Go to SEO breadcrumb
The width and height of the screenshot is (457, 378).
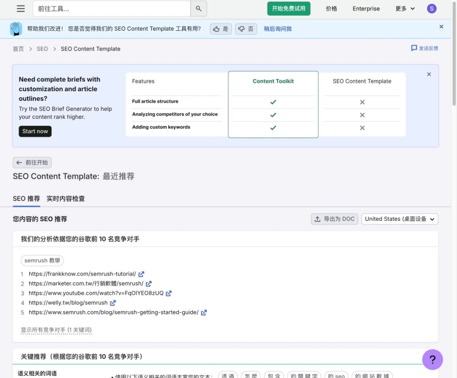coord(42,49)
